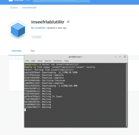The width and height of the screenshot is (139, 135).
Task: Maximize the gon@grospc terminal window
Action: (120, 57)
